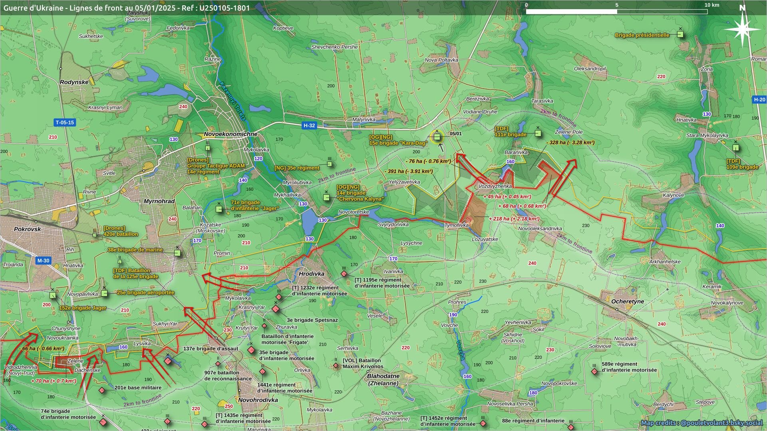Click the 152e brigade Jager unit marker
Image resolution: width=767 pixels, height=431 pixels.
pyautogui.click(x=53, y=295)
